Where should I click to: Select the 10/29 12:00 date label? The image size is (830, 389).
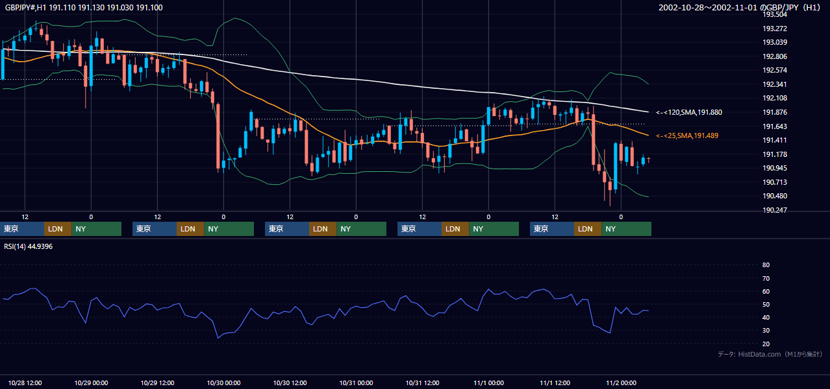(x=158, y=383)
